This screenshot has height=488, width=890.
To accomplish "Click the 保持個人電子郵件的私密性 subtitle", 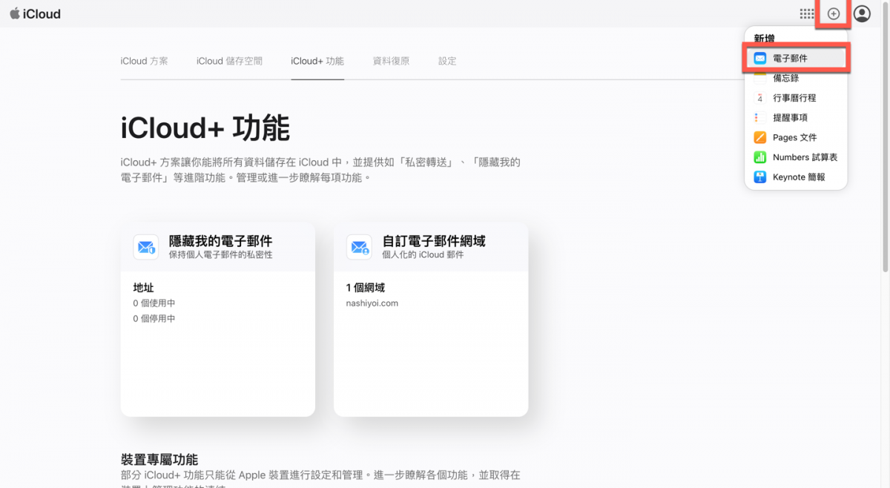I will click(220, 254).
